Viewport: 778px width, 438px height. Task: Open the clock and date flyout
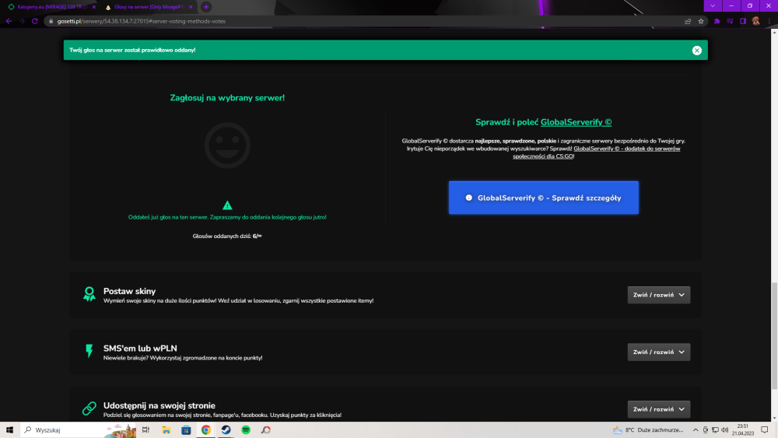[x=743, y=430]
